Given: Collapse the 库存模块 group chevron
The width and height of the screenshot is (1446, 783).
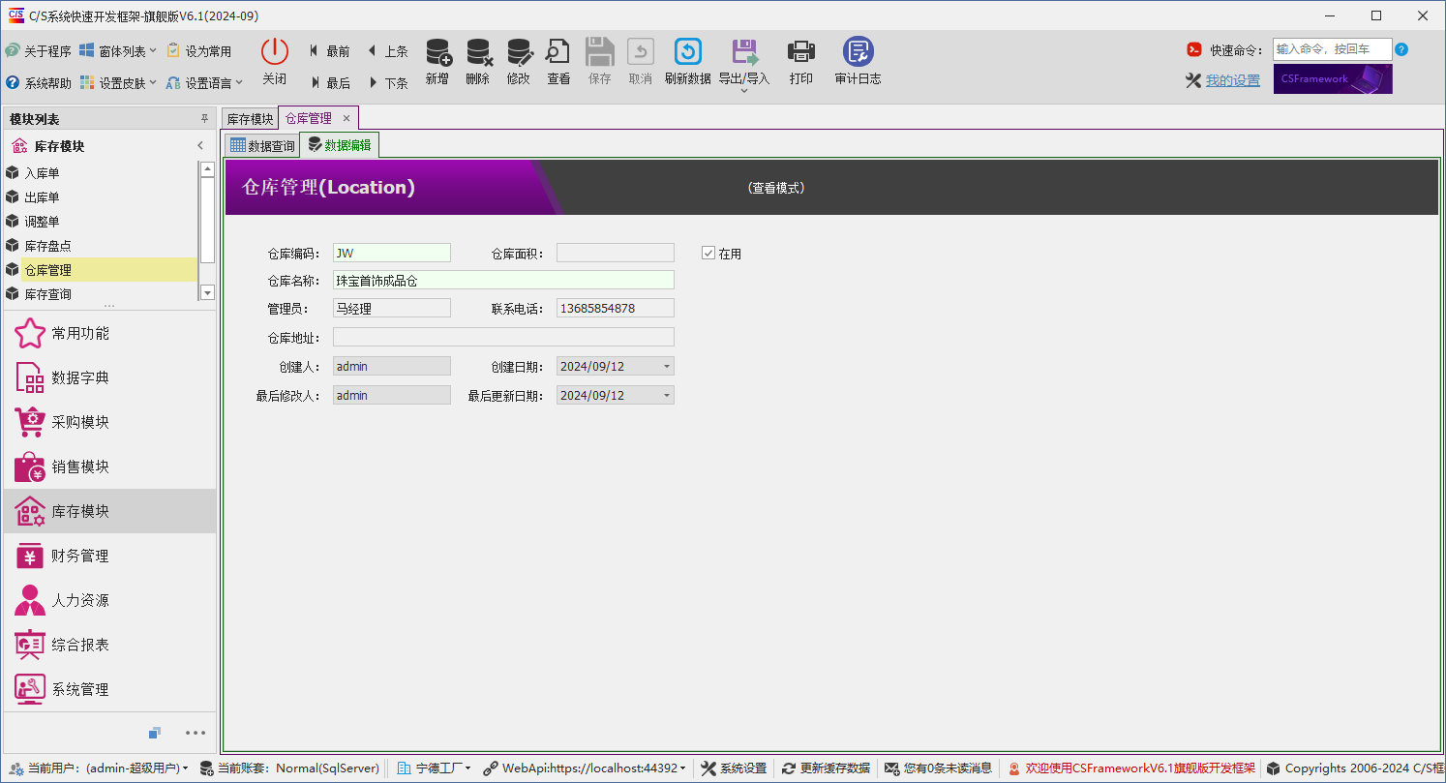Looking at the screenshot, I should (200, 146).
